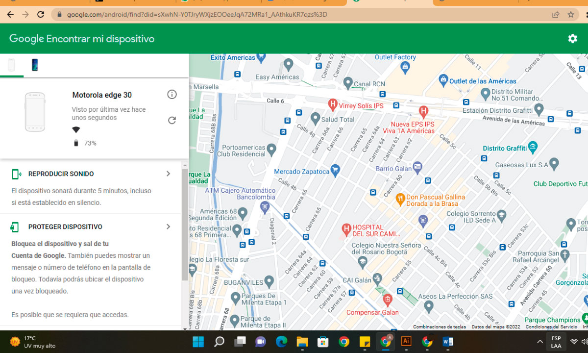
Task: Click the share page icon in address bar
Action: coord(556,15)
